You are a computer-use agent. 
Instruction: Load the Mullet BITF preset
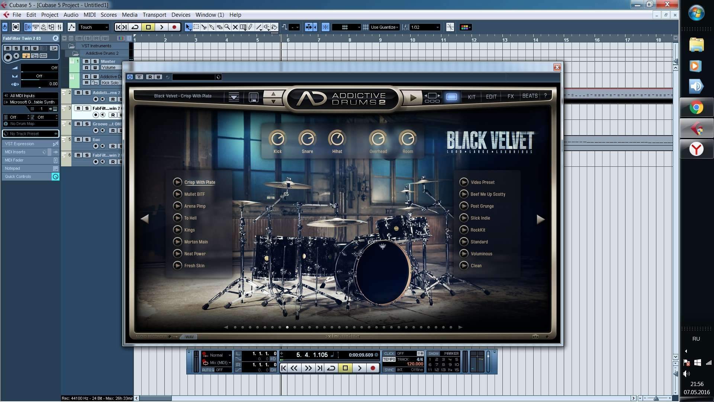[194, 194]
